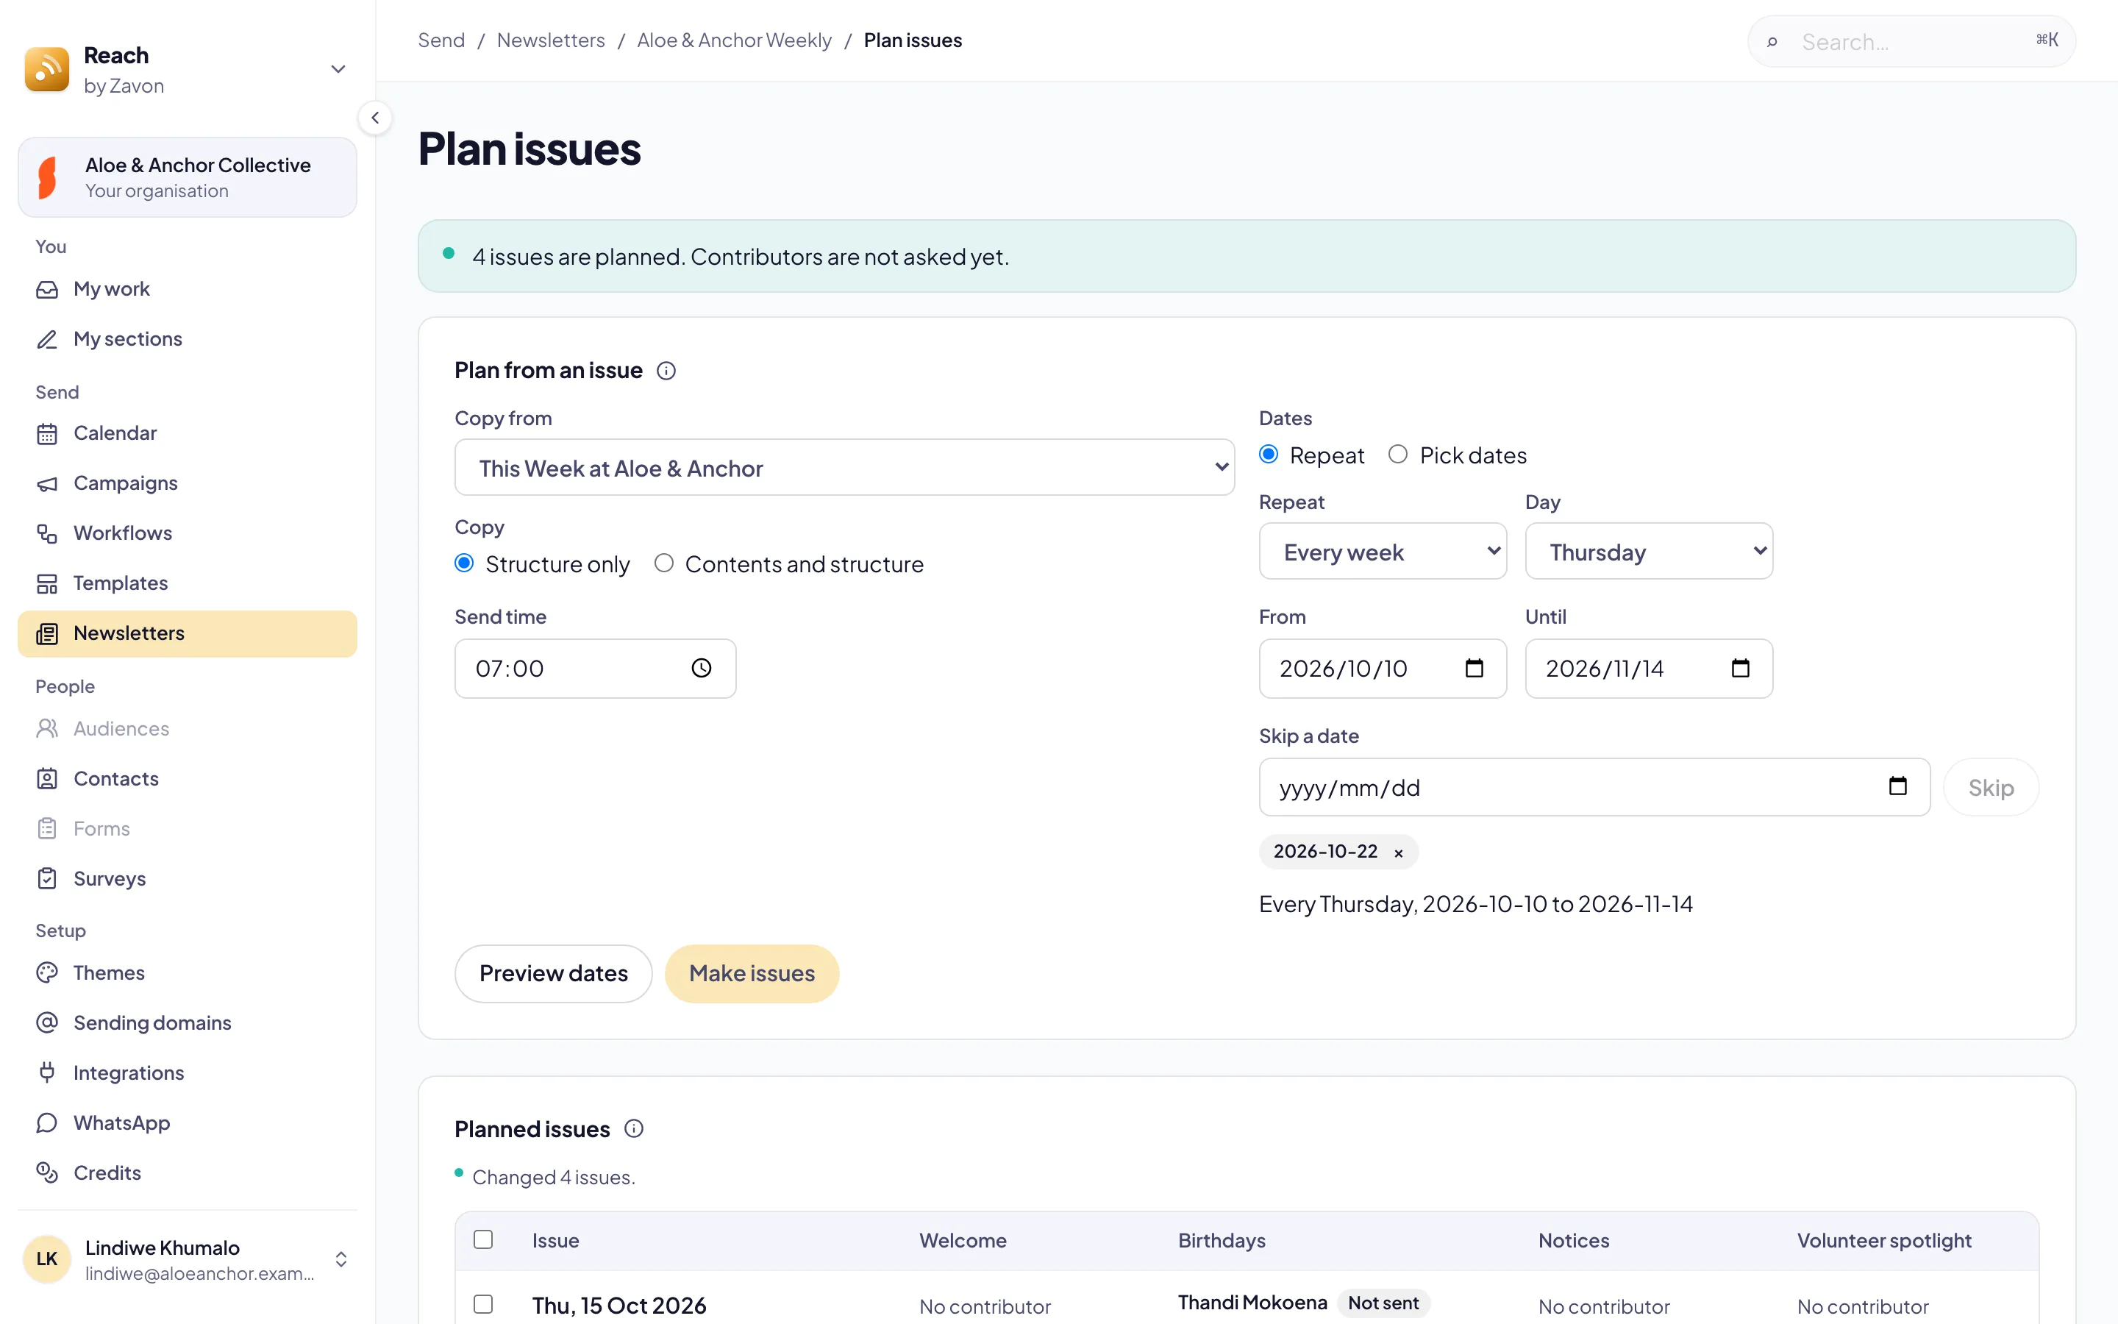Go to Templates in the sidebar

tap(188, 583)
